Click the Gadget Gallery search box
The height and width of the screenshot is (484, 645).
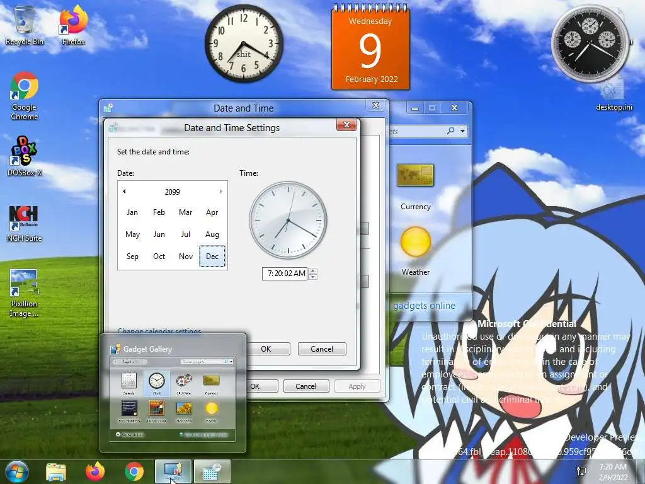(x=428, y=131)
